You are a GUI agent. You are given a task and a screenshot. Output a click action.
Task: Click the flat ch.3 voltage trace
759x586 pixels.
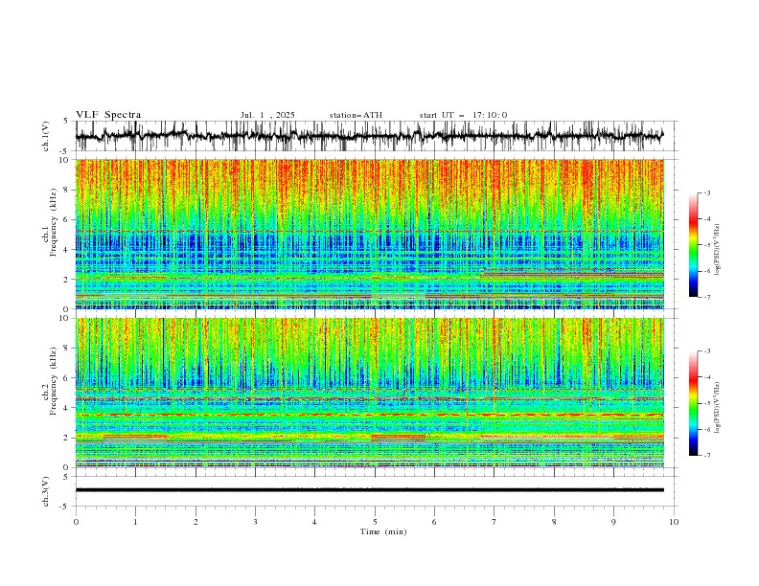point(369,490)
